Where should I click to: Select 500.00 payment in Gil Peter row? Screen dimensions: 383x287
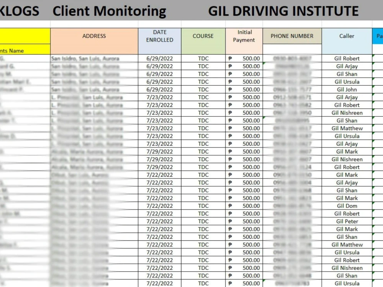pyautogui.click(x=244, y=221)
